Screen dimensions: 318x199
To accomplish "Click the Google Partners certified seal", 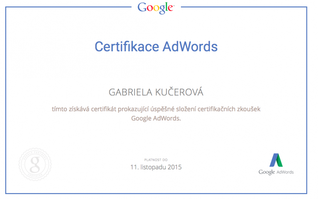I will coord(35,164).
